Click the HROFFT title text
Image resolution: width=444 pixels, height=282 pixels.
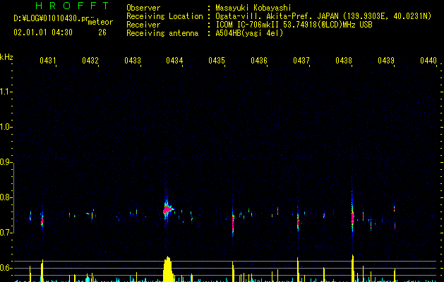pyautogui.click(x=73, y=6)
